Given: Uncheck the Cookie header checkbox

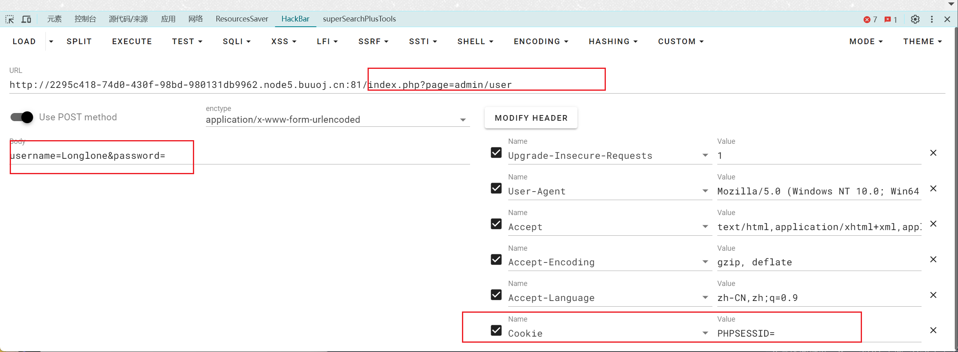Looking at the screenshot, I should pyautogui.click(x=496, y=330).
